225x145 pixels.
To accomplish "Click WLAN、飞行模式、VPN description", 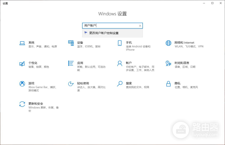I will (189, 46).
